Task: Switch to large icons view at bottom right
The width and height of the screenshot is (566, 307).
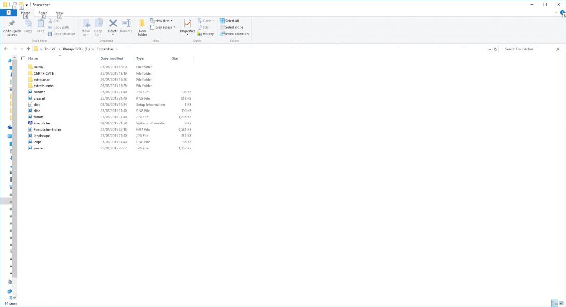Action: pos(561,303)
